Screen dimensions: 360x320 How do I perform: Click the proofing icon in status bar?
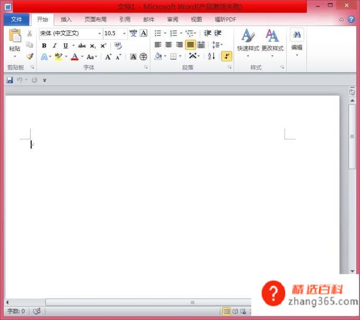pos(37,311)
